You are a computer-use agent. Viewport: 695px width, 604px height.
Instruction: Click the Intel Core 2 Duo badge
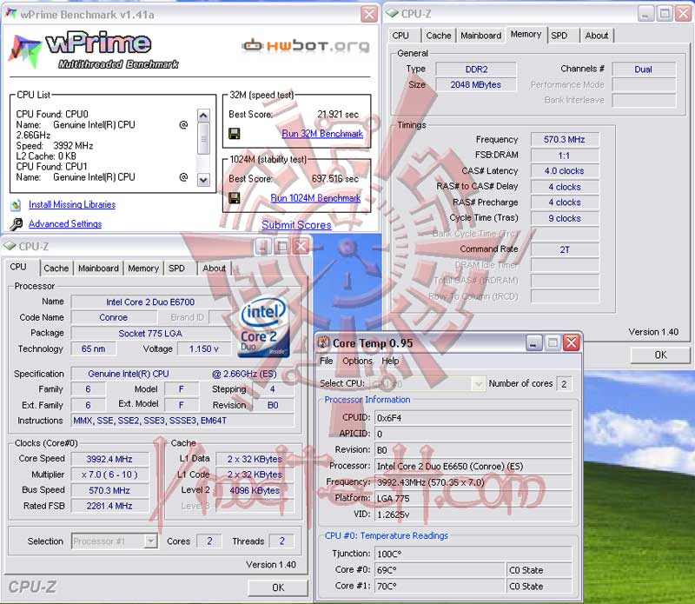point(263,328)
